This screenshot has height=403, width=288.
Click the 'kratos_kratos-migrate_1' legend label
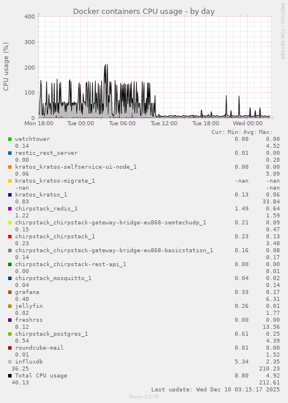[55, 181]
